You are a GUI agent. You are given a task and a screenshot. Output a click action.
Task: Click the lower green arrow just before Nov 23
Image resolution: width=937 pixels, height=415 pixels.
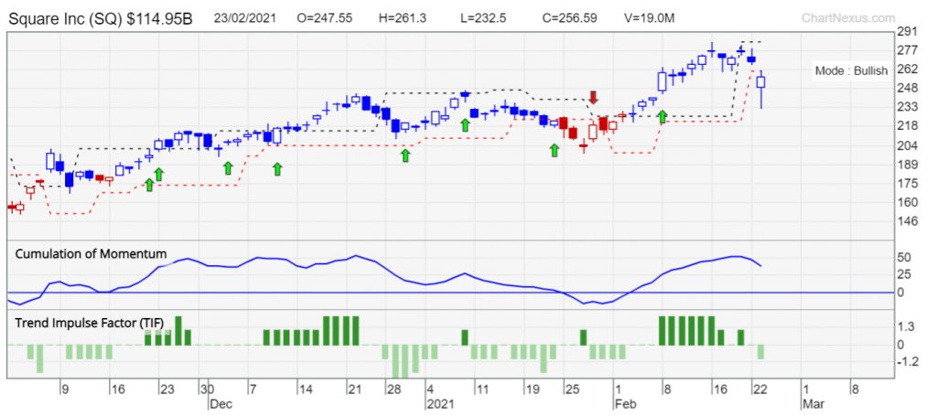(149, 186)
